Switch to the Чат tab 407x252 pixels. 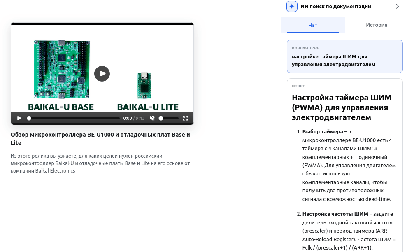click(313, 25)
